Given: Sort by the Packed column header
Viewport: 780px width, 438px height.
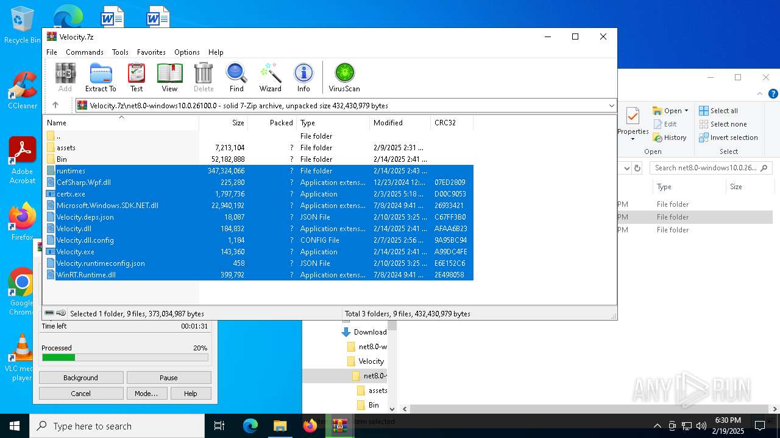Looking at the screenshot, I should 272,123.
